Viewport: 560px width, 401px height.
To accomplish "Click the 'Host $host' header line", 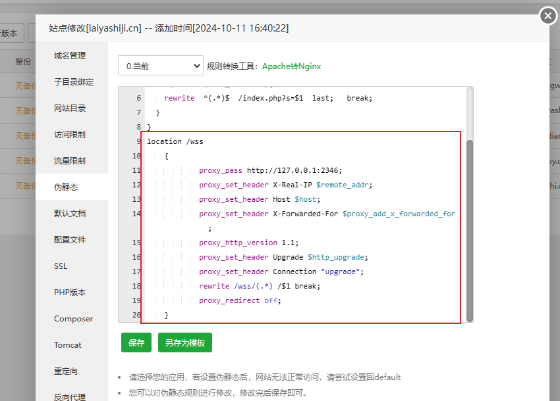I will pyautogui.click(x=260, y=199).
